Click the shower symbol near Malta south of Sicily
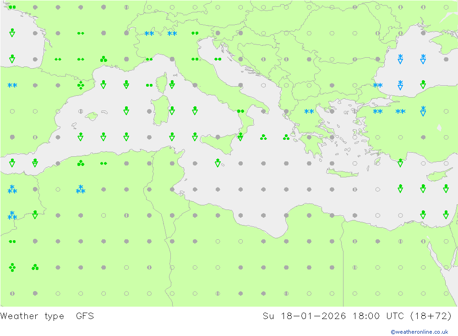 218,163
